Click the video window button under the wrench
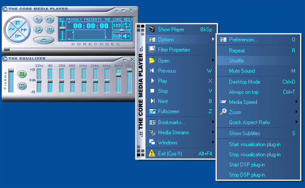 [38, 29]
